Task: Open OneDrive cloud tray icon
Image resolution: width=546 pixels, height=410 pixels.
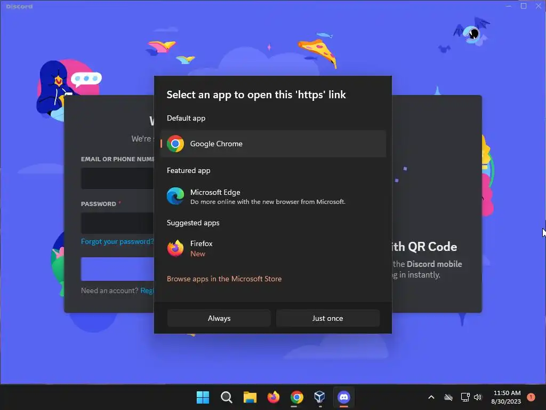Action: click(x=448, y=397)
